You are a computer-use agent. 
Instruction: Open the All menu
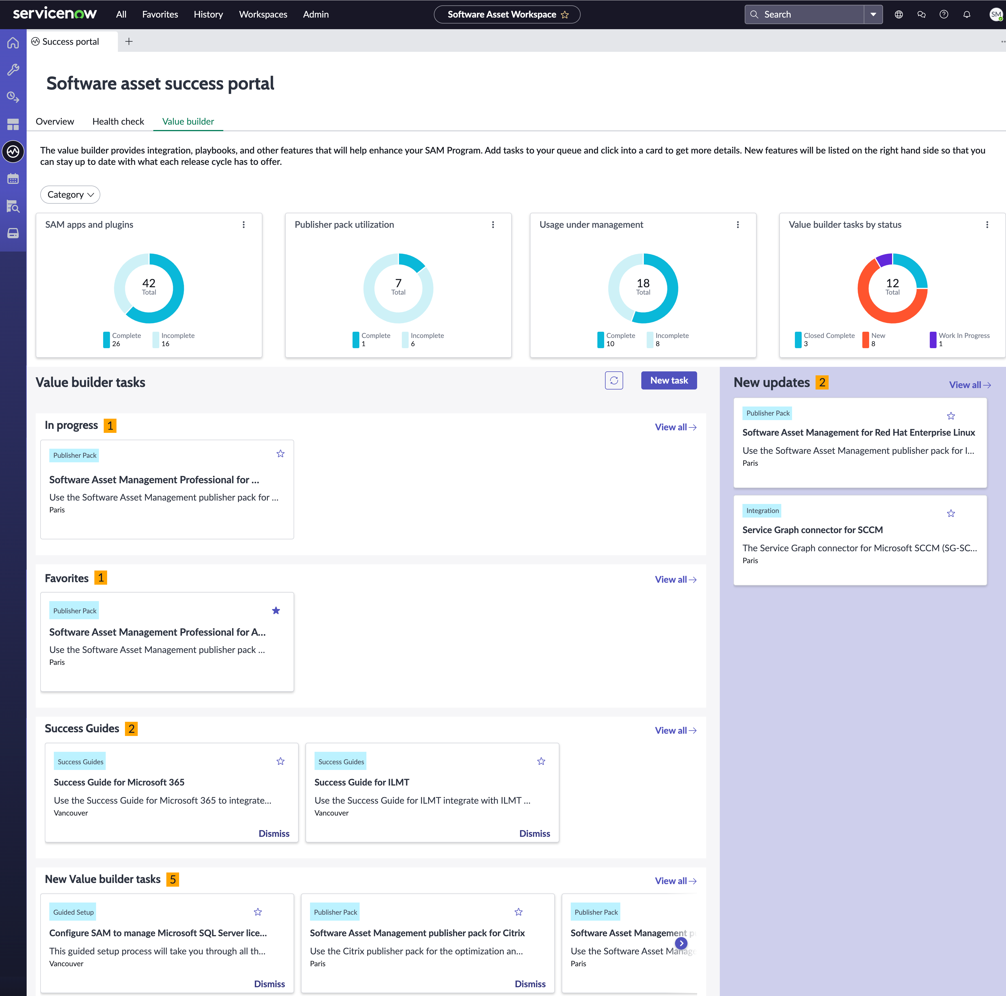pyautogui.click(x=121, y=14)
